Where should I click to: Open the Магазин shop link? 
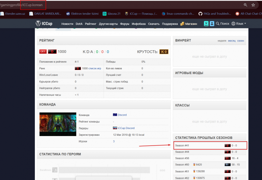pos(191,24)
